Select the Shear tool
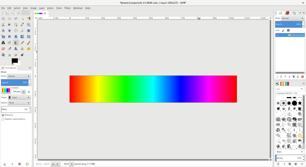 pyautogui.click(x=9, y=37)
